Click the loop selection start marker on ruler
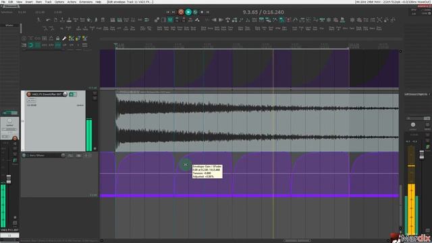The height and width of the screenshot is (243, 432). (x=115, y=45)
